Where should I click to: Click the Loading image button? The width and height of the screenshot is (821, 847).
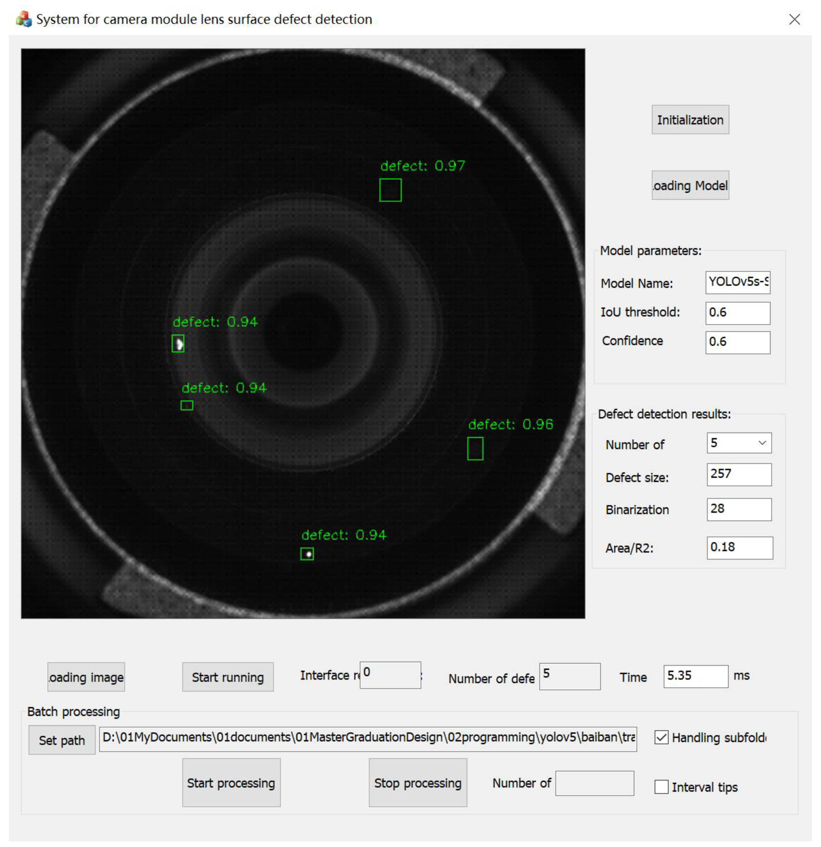(x=86, y=677)
